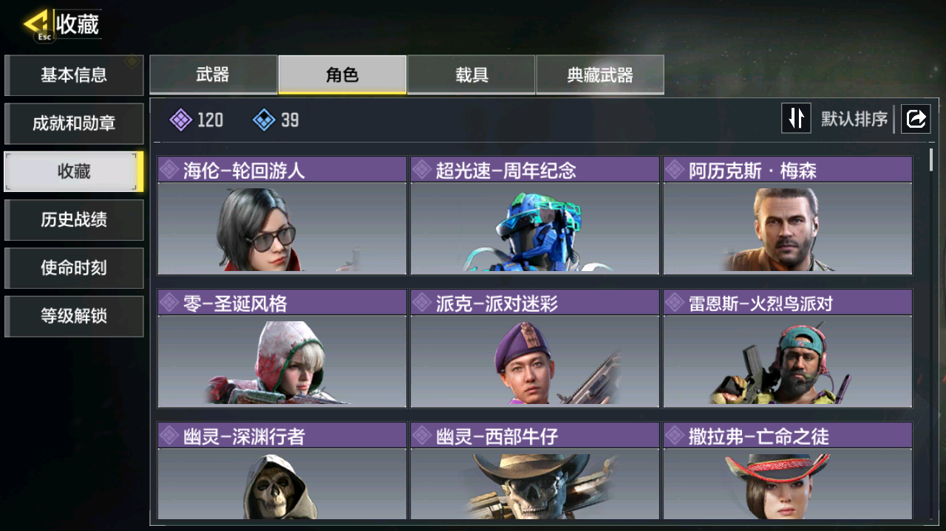The image size is (946, 531).
Task: Click the purple epic count diamond icon
Action: (181, 120)
